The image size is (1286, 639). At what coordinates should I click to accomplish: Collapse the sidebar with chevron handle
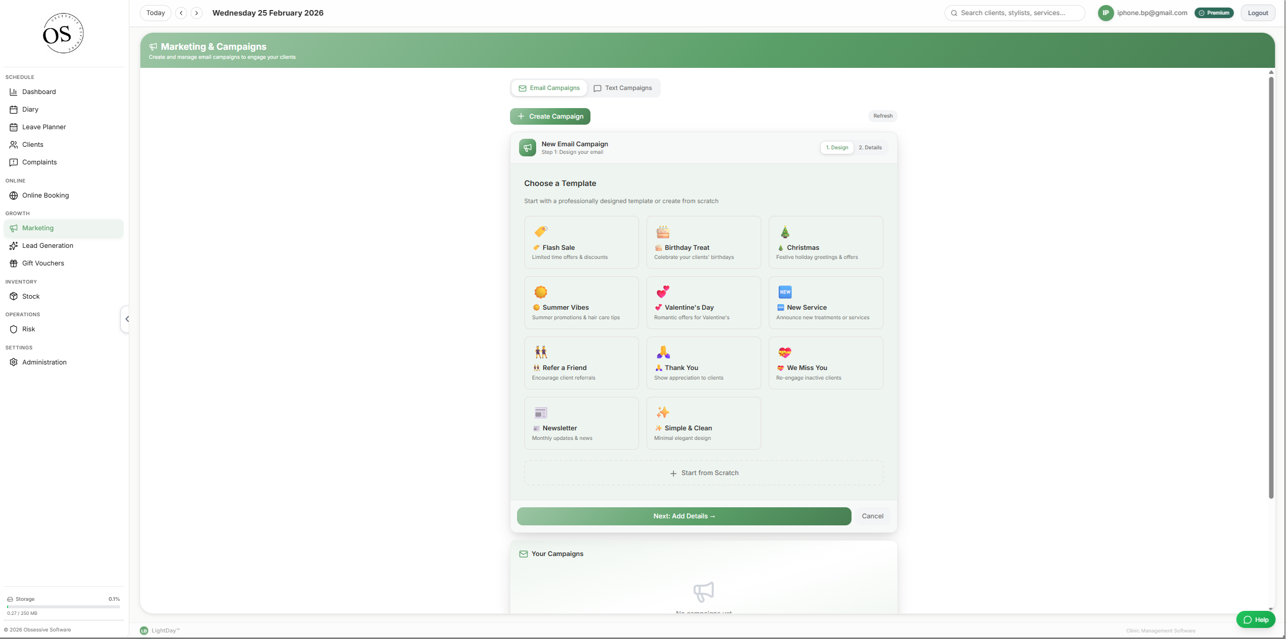(126, 319)
